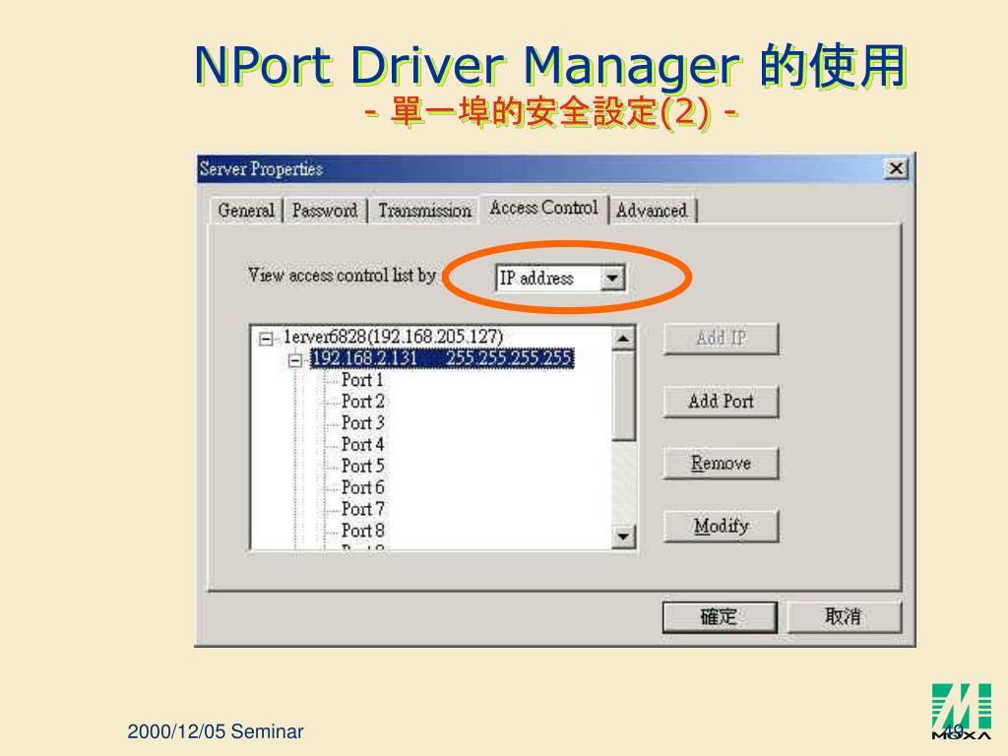Select Port 5 entry

[x=362, y=466]
